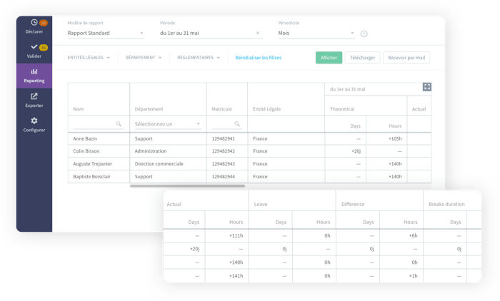Image resolution: width=500 pixels, height=301 pixels.
Task: Click the yellow 16 badge on Valider
Action: pyautogui.click(x=44, y=48)
